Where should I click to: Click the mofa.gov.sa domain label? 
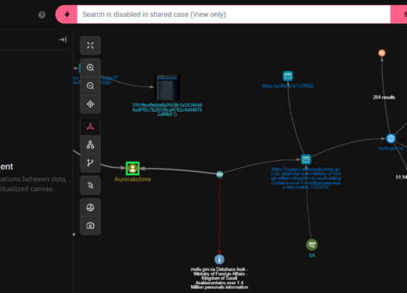pos(391,148)
